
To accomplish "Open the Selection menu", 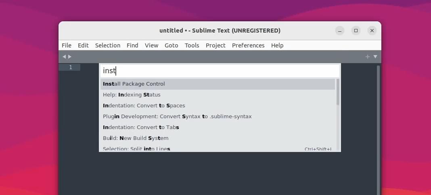I will click(x=108, y=45).
